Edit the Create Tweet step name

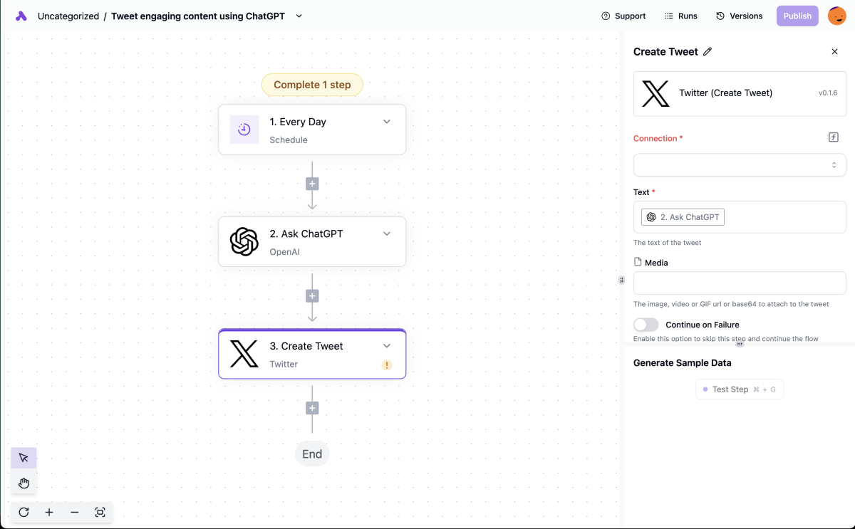point(708,51)
